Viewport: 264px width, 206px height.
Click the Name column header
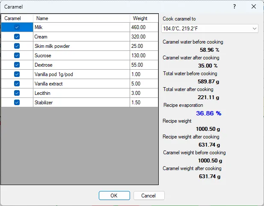(81, 18)
